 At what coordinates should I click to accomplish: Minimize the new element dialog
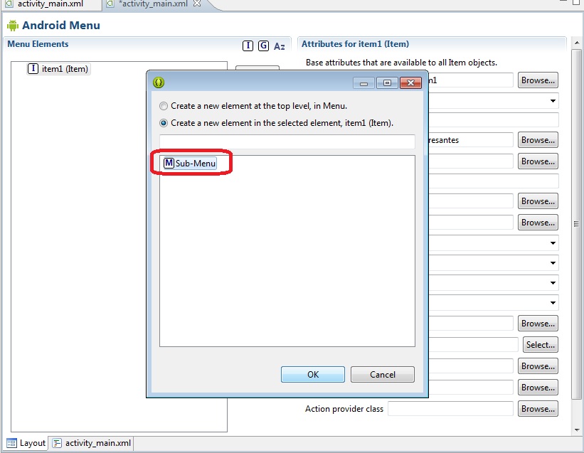[x=364, y=82]
